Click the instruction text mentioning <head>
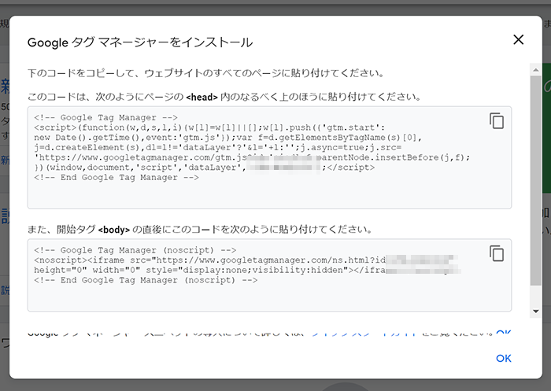This screenshot has width=551, height=391. pyautogui.click(x=224, y=97)
